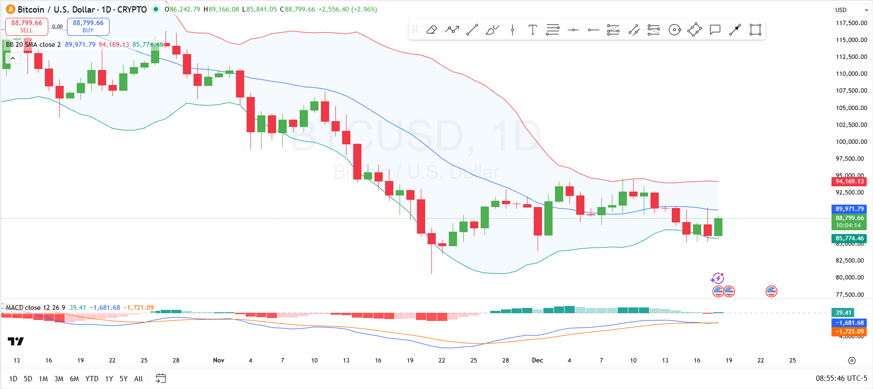This screenshot has width=873, height=389.
Task: Select the Trend Line drawing tool
Action: coord(472,30)
